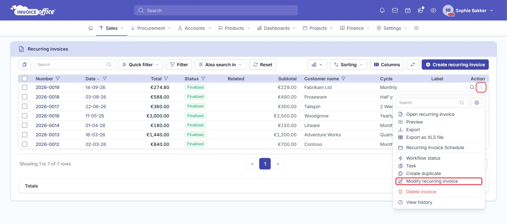
Task: Expand the Settings menu
Action: (392, 28)
